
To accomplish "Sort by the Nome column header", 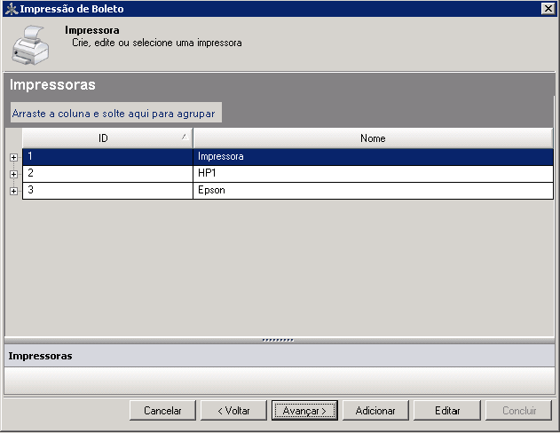I will click(x=373, y=138).
